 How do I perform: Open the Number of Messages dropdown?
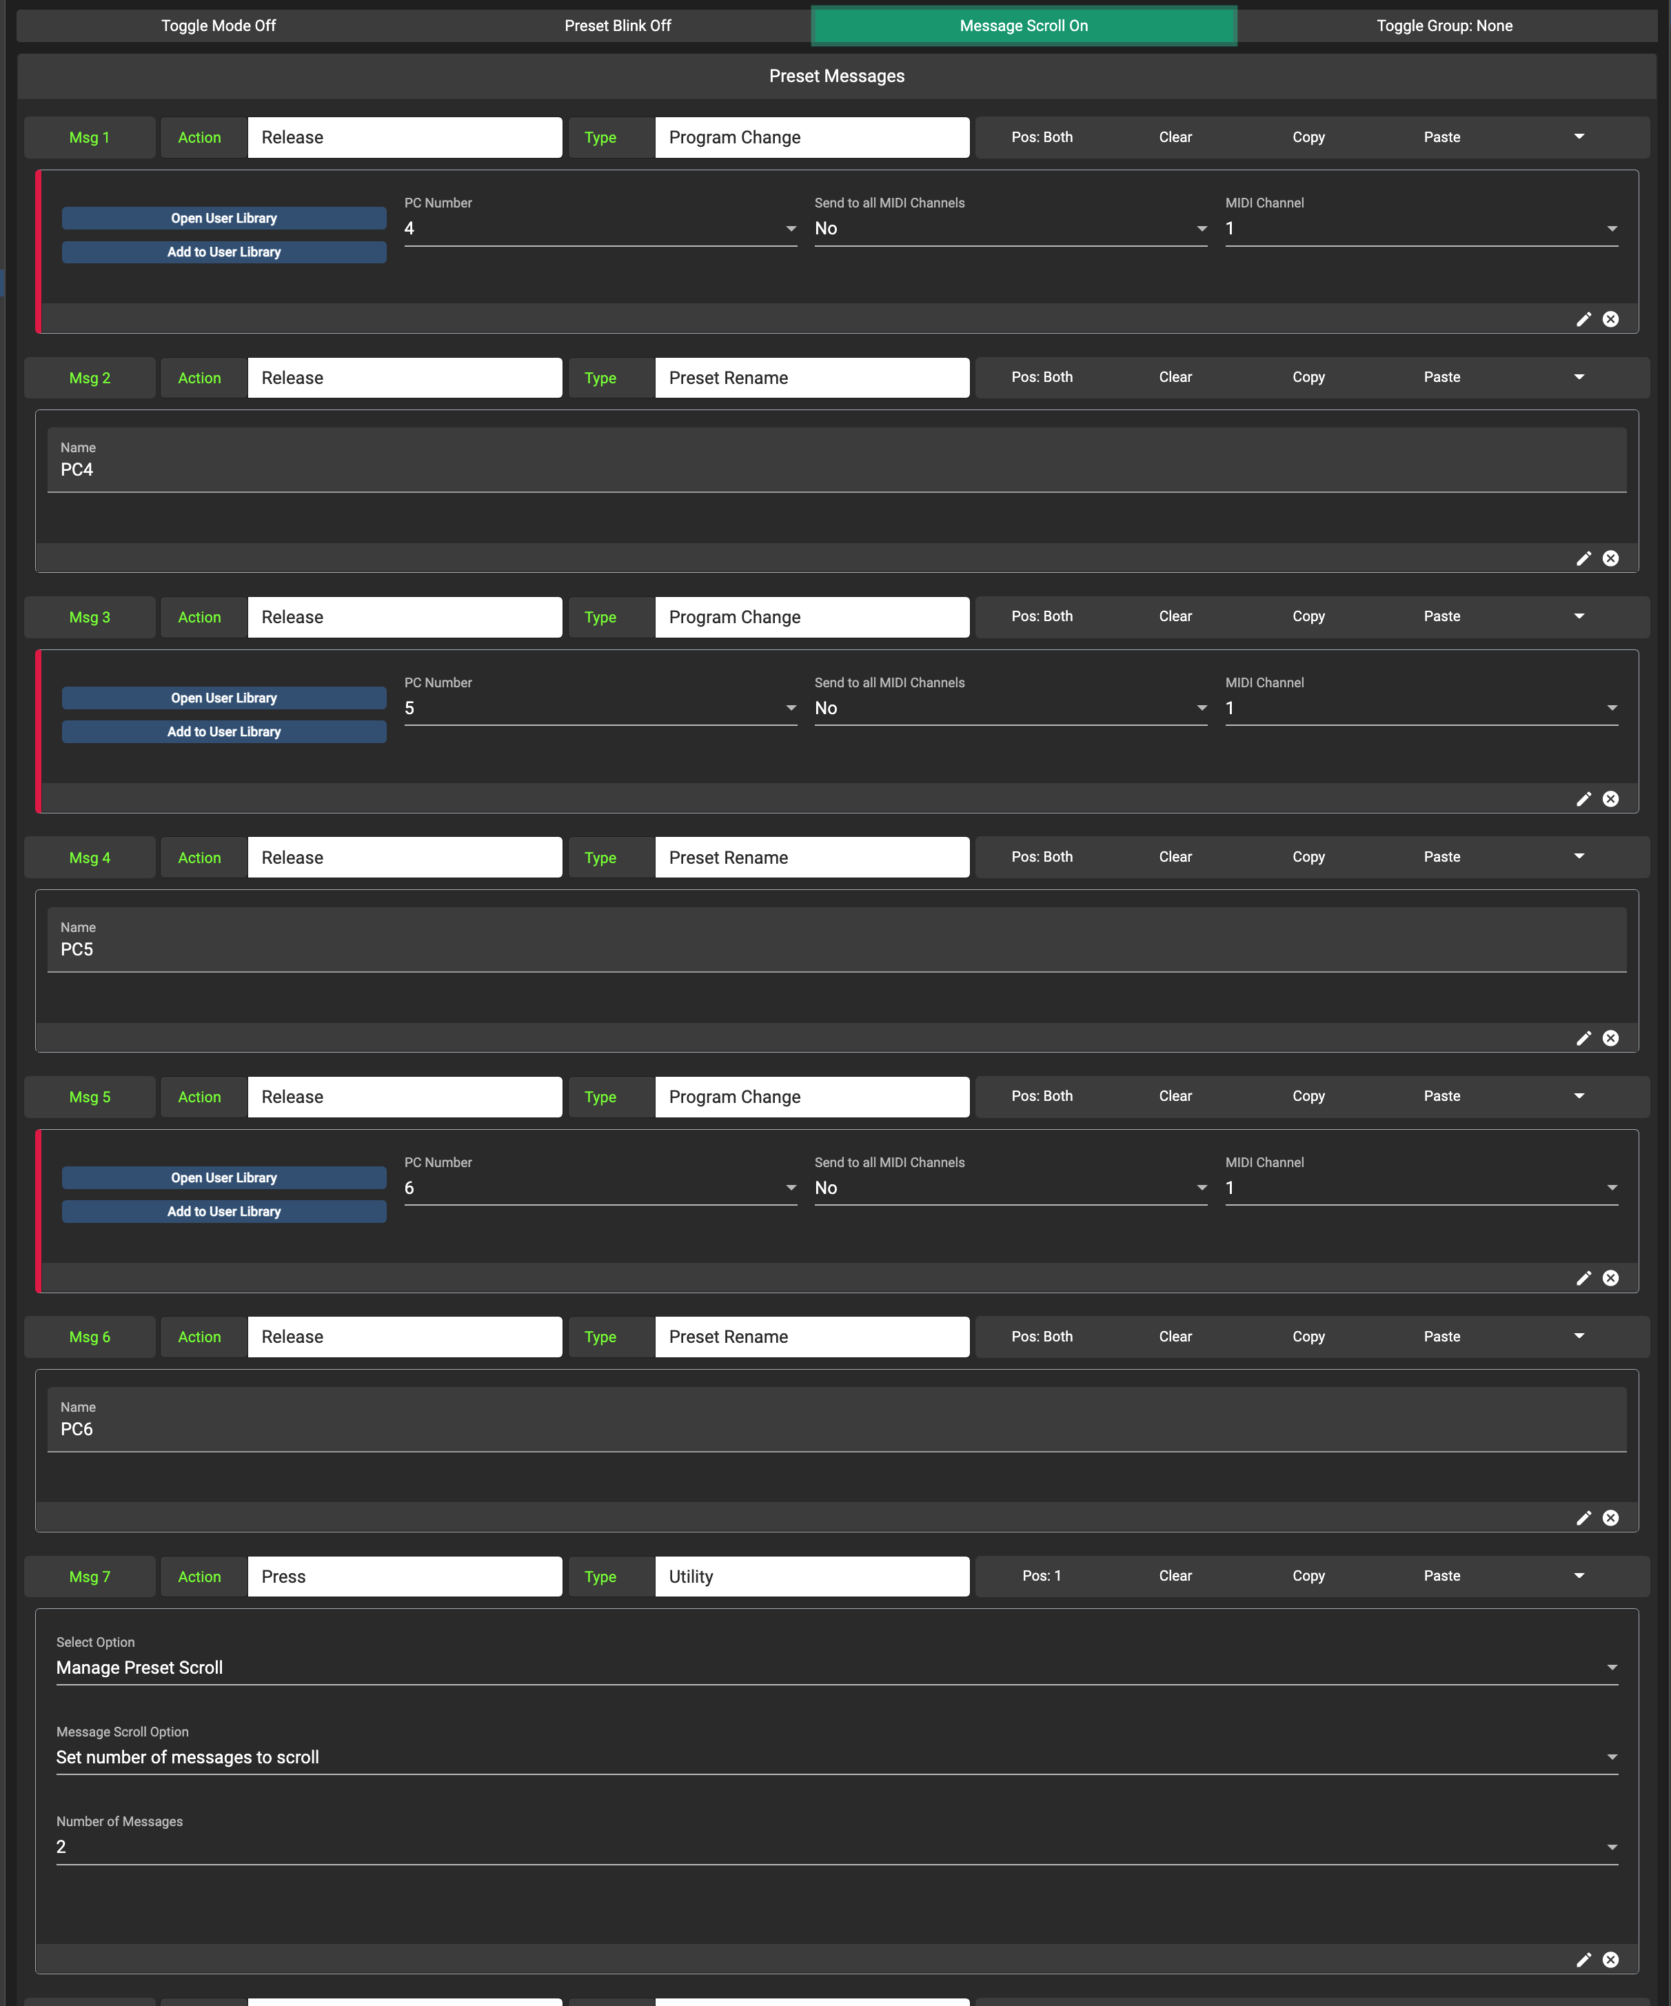[x=837, y=1847]
